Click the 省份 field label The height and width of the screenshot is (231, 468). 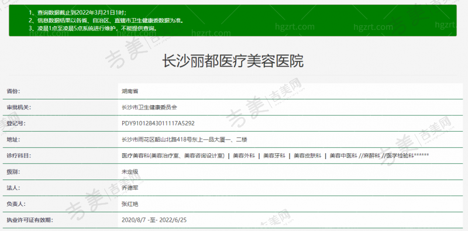pos(13,91)
